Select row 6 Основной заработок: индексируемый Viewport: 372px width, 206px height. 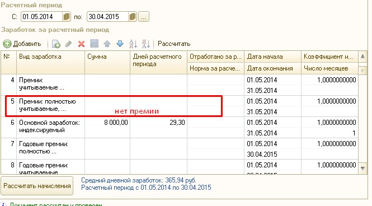pos(180,128)
